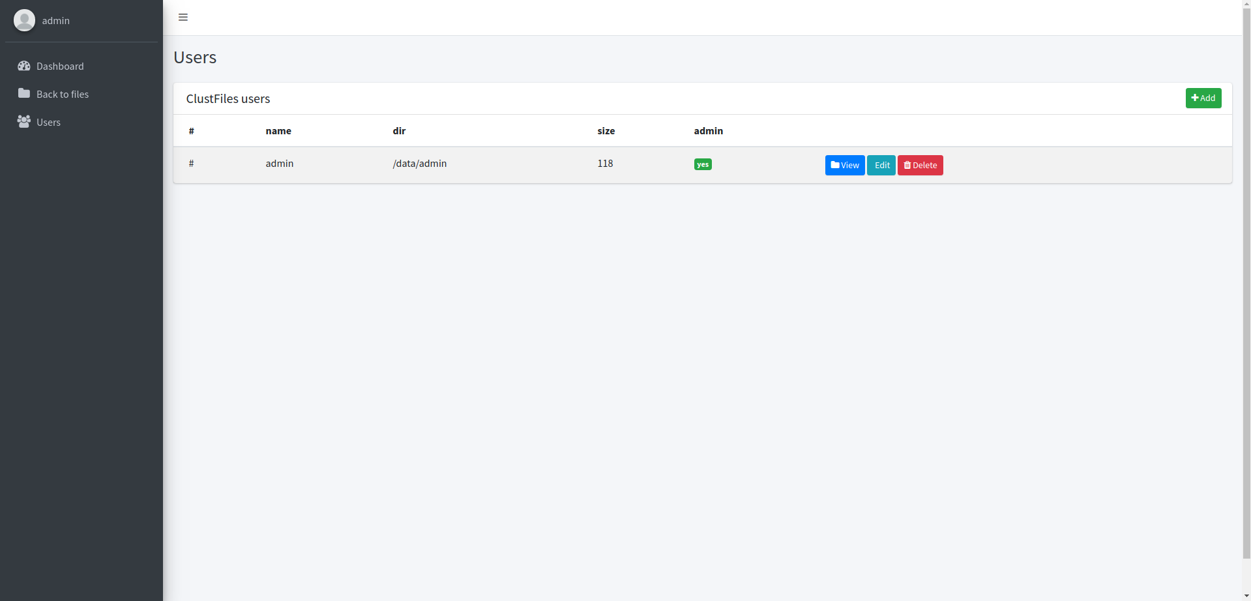Edit the admin user
This screenshot has width=1251, height=601.
[881, 165]
